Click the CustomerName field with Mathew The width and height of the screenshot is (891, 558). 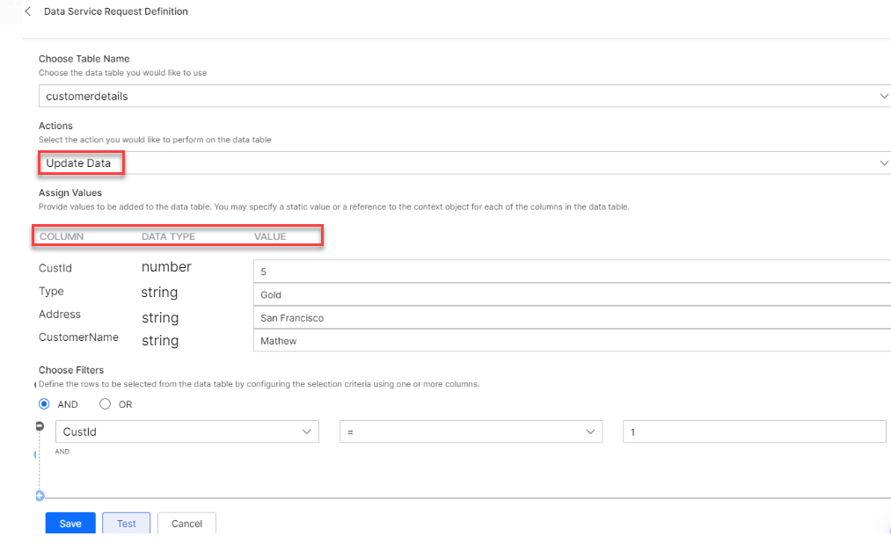572,341
